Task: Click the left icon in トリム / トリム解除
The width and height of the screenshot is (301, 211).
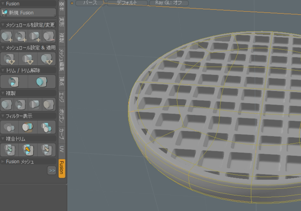Action: click(14, 82)
